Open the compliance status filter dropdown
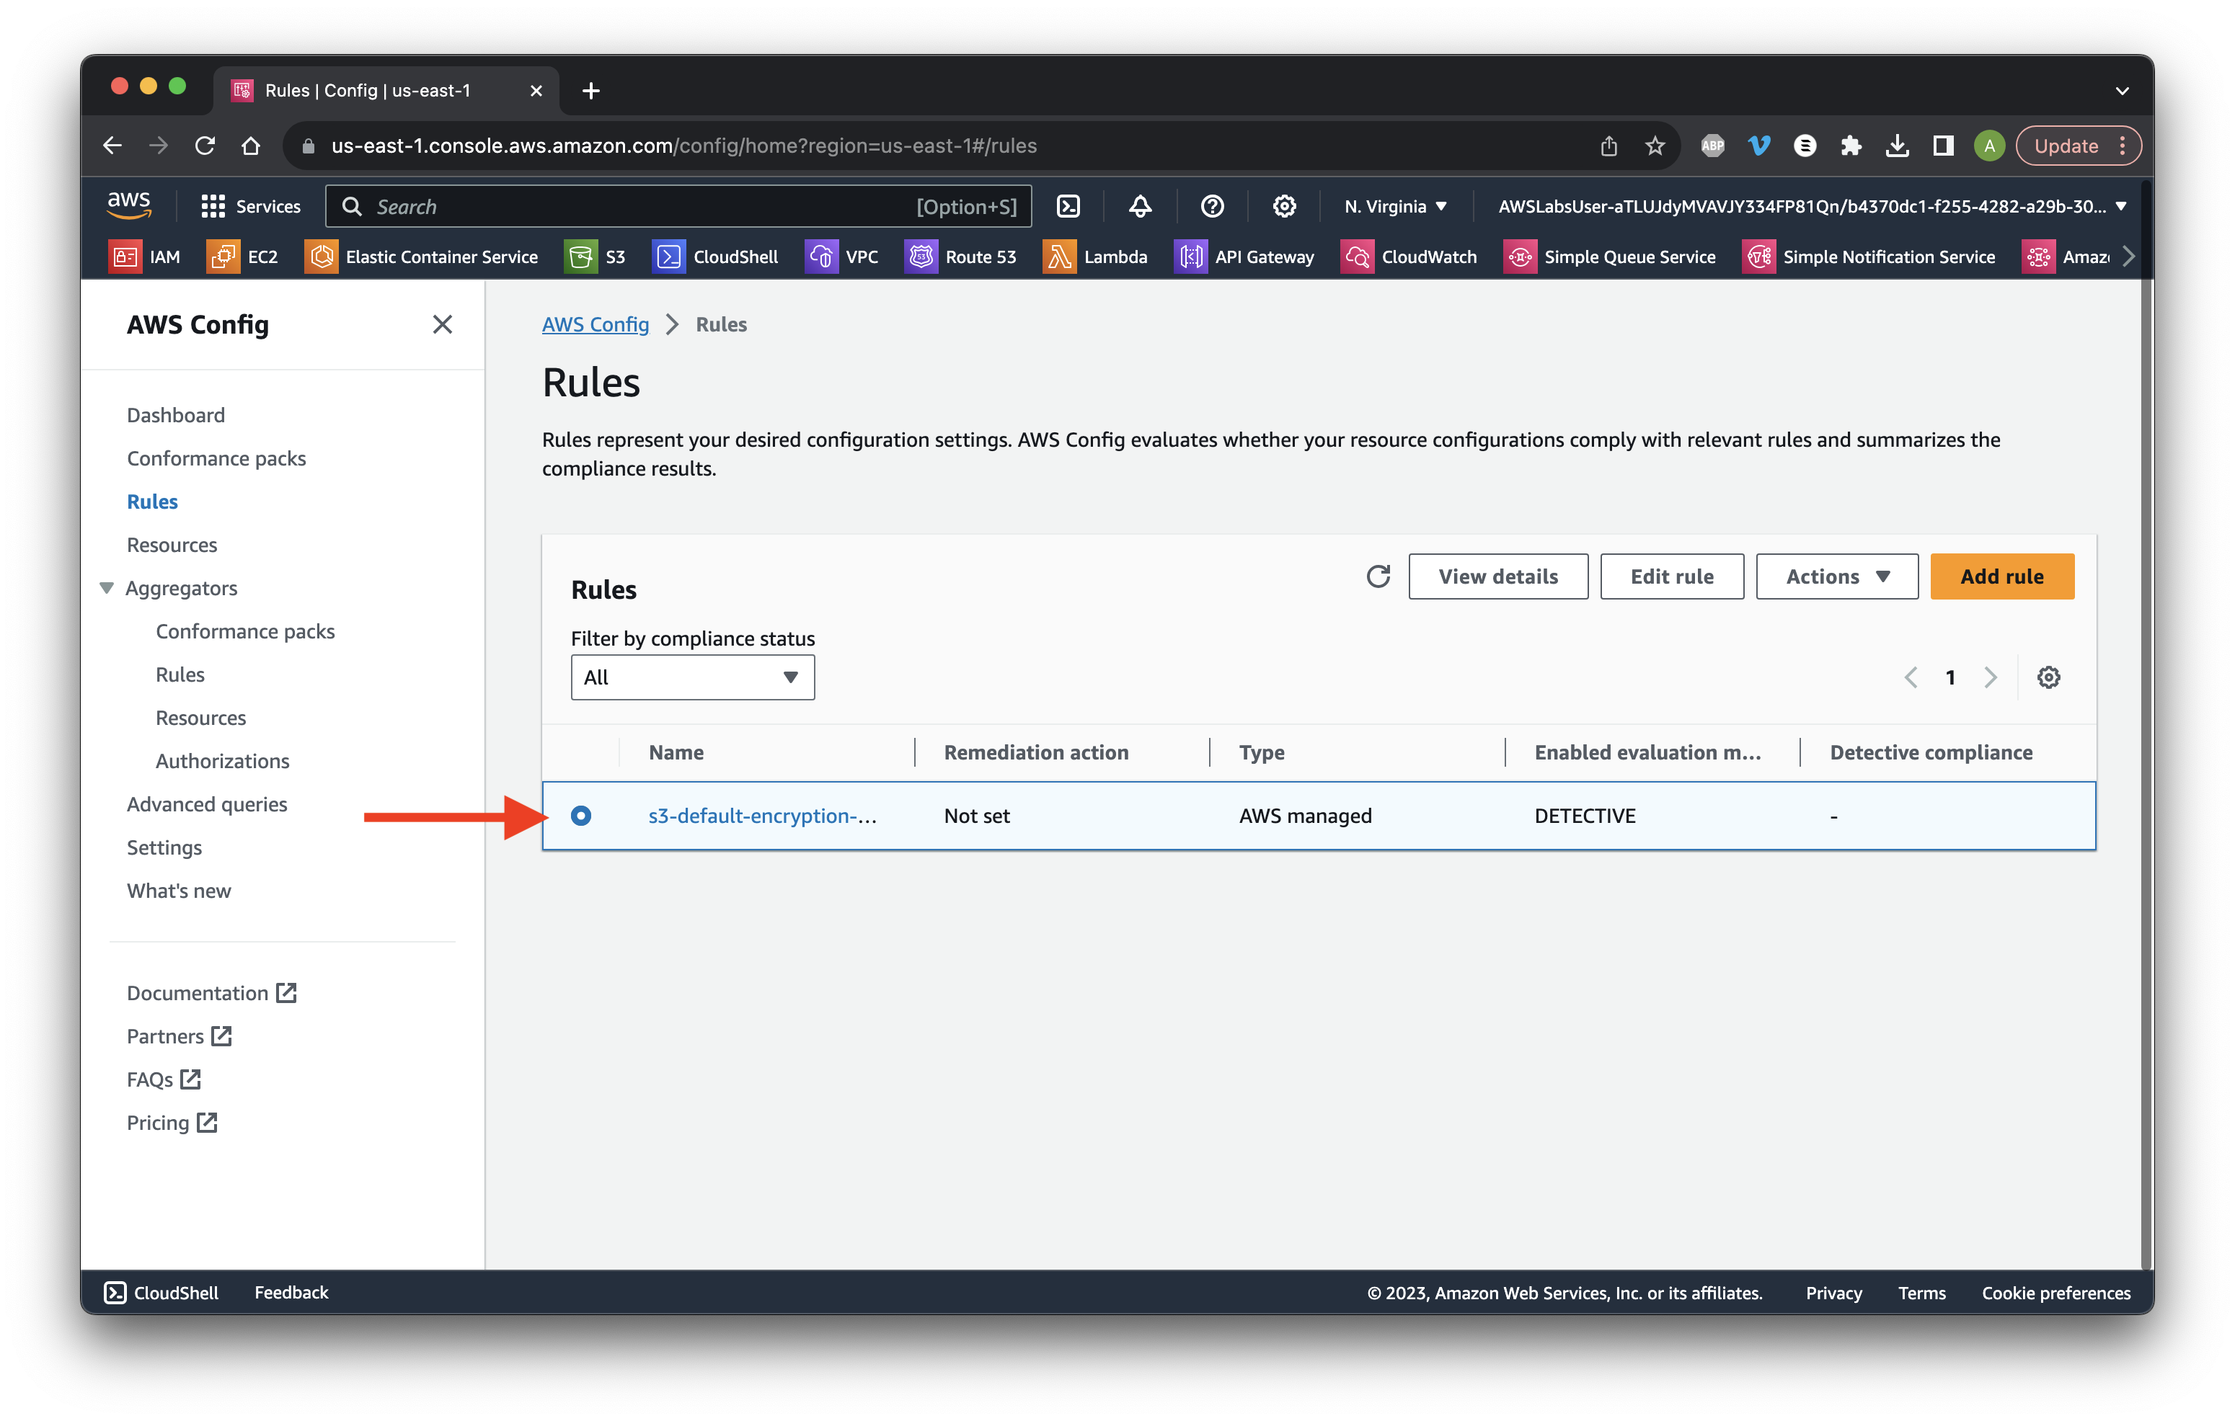This screenshot has width=2235, height=1421. tap(692, 677)
